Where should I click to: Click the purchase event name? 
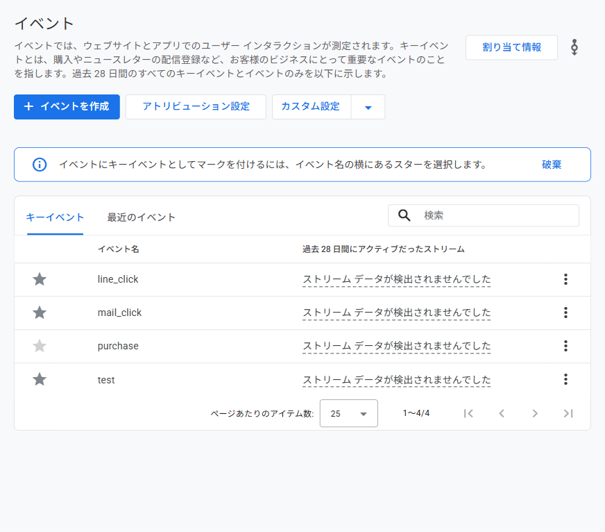point(118,346)
